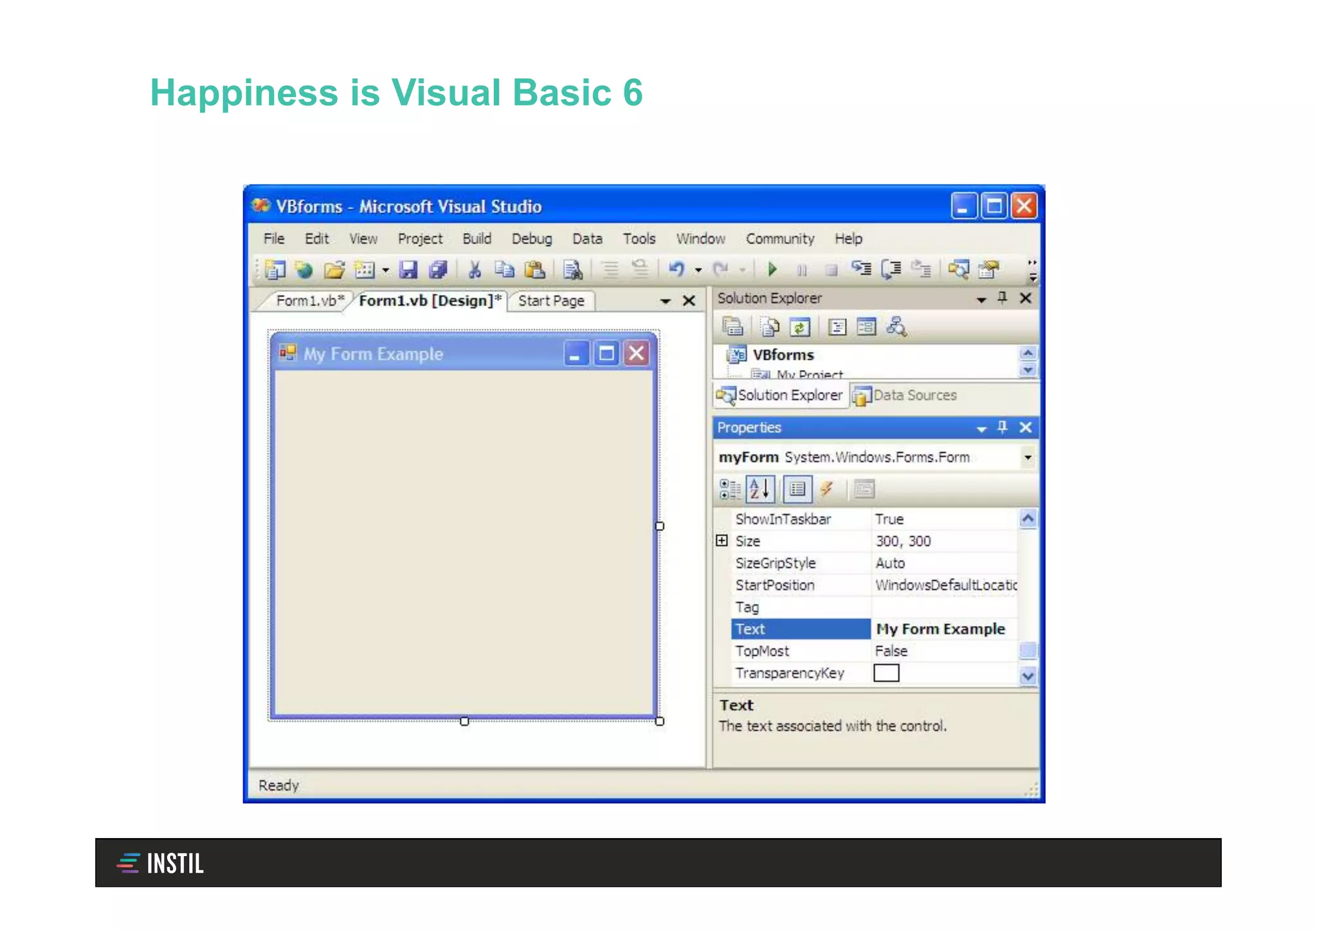Open Properties window position dropdown
This screenshot has width=1317, height=930.
(981, 429)
